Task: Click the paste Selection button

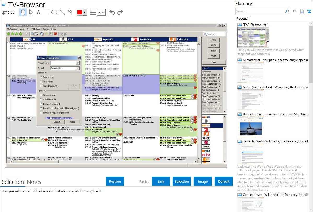Action: (182, 181)
